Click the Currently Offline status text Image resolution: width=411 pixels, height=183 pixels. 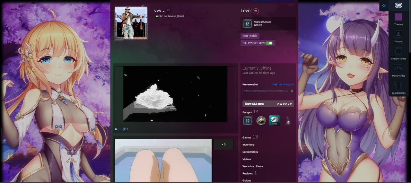(x=257, y=68)
